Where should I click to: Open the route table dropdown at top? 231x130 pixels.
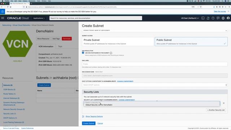[x=155, y=30]
